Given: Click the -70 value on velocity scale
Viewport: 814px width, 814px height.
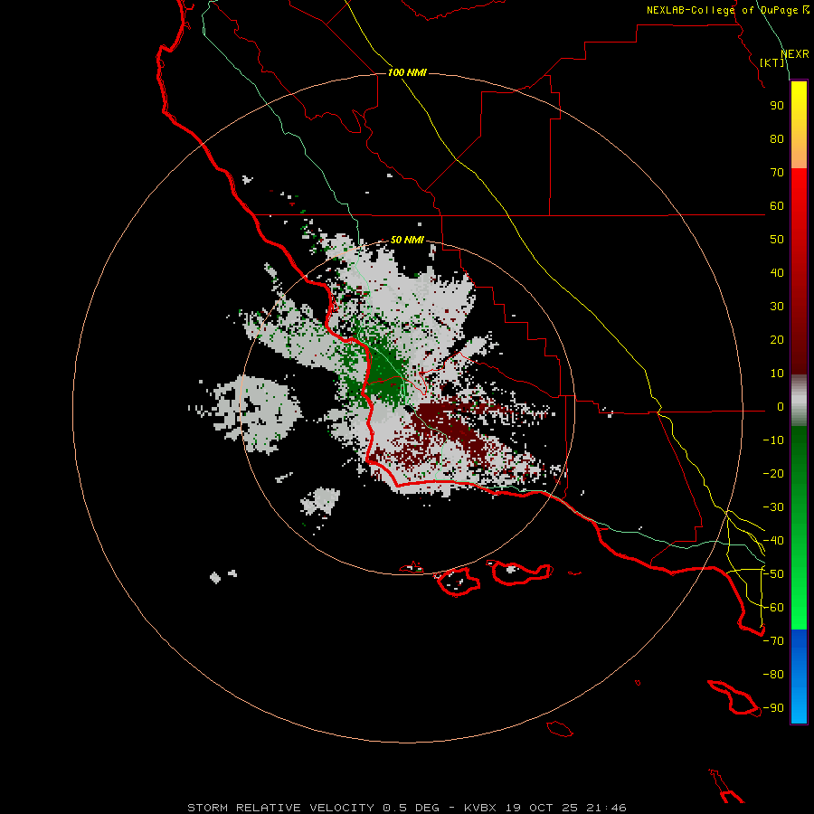Looking at the screenshot, I should coord(773,641).
